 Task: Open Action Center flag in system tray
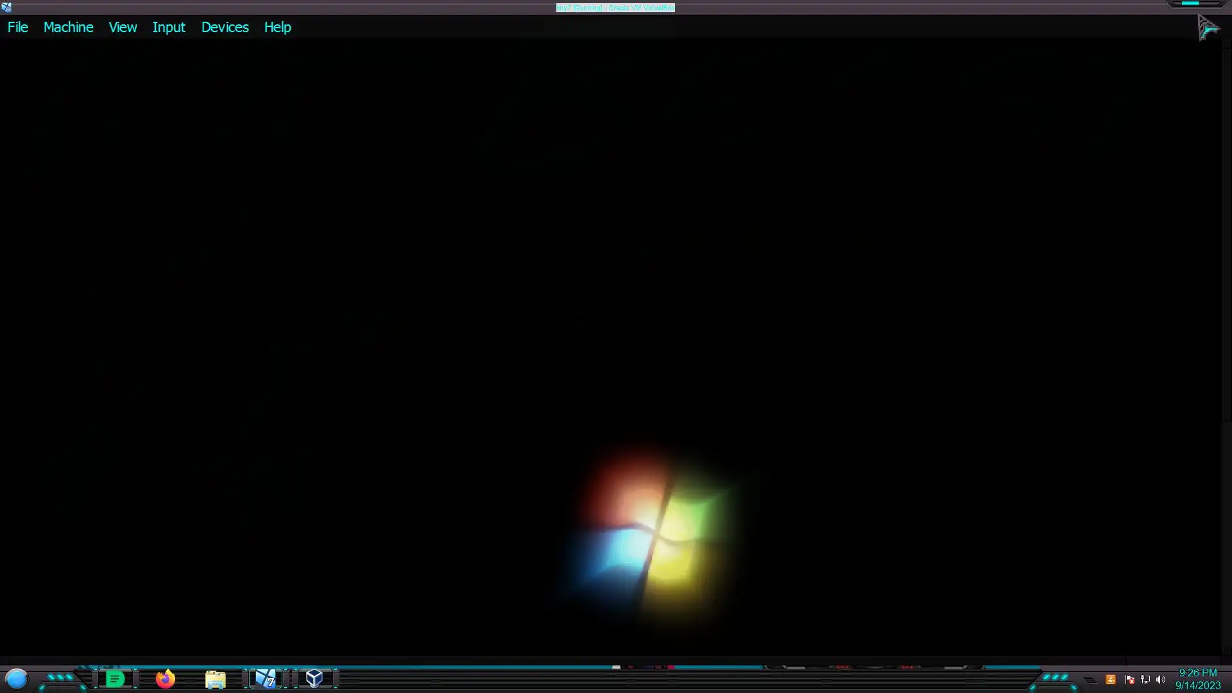coord(1129,680)
